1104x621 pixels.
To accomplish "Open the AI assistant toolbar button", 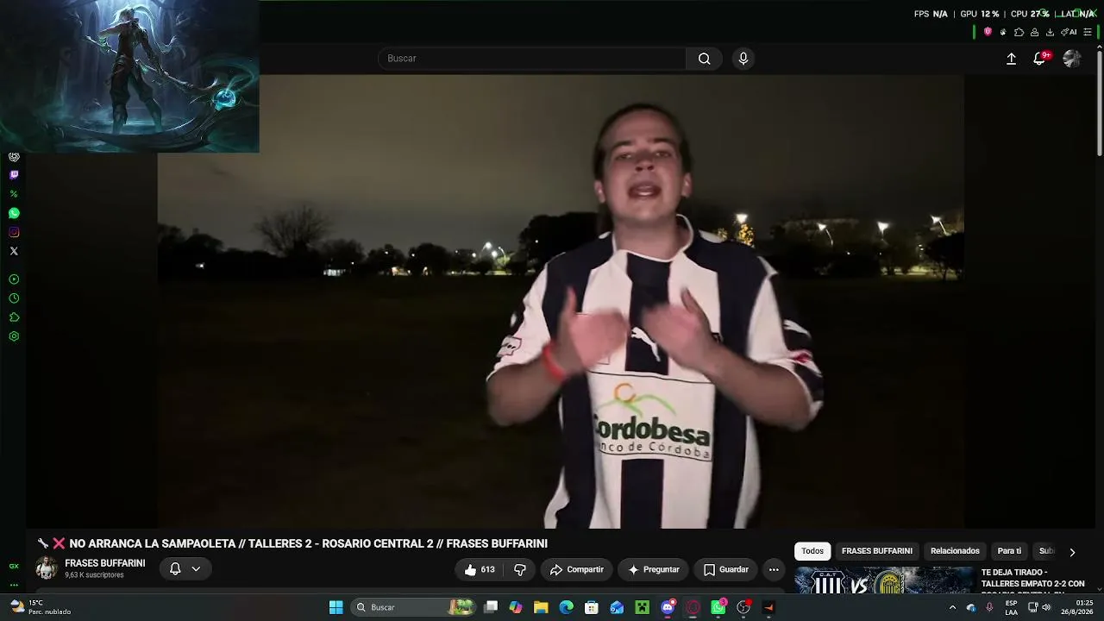I will pyautogui.click(x=1069, y=32).
